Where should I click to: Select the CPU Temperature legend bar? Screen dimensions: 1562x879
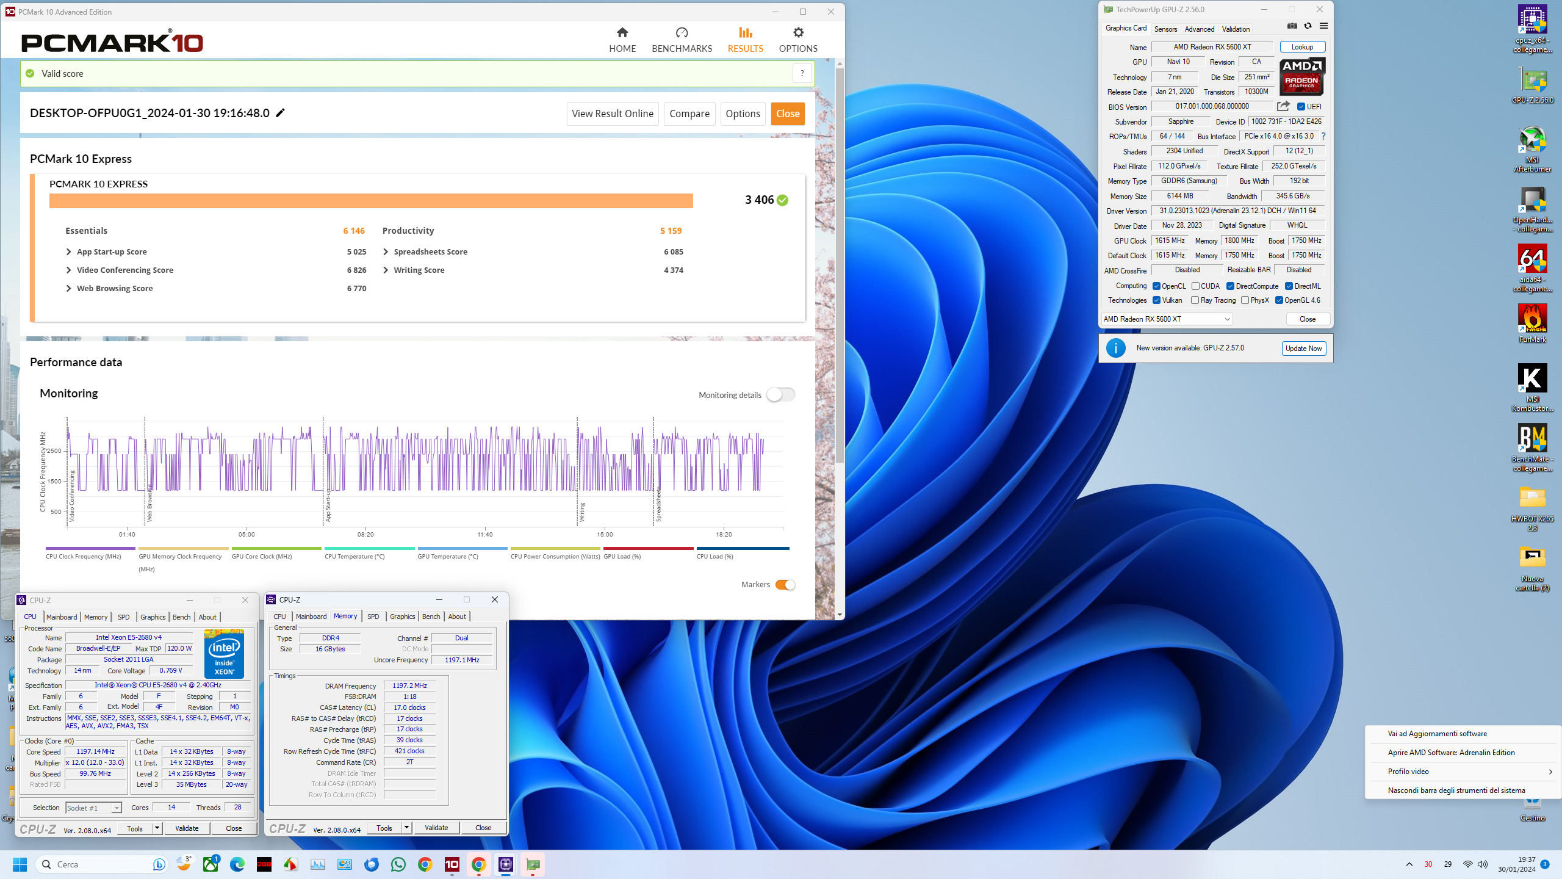point(369,549)
